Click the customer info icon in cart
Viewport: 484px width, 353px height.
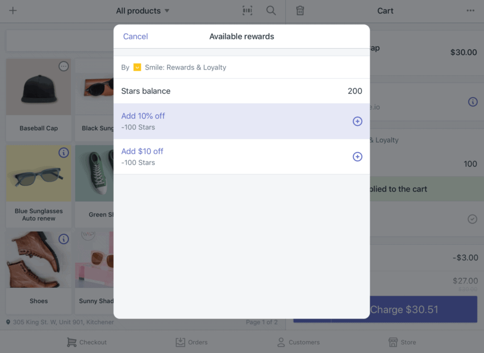tap(473, 102)
